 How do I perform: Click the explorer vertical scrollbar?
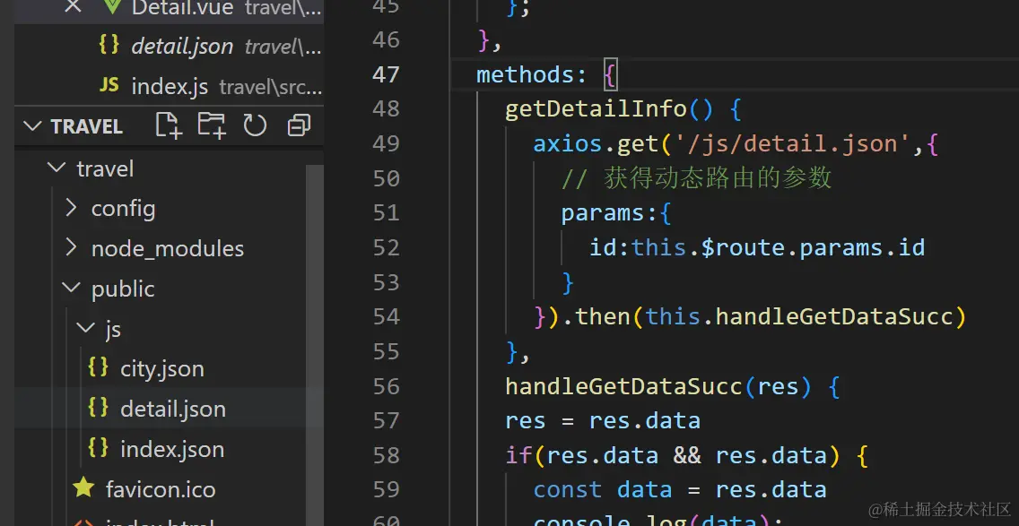315,344
